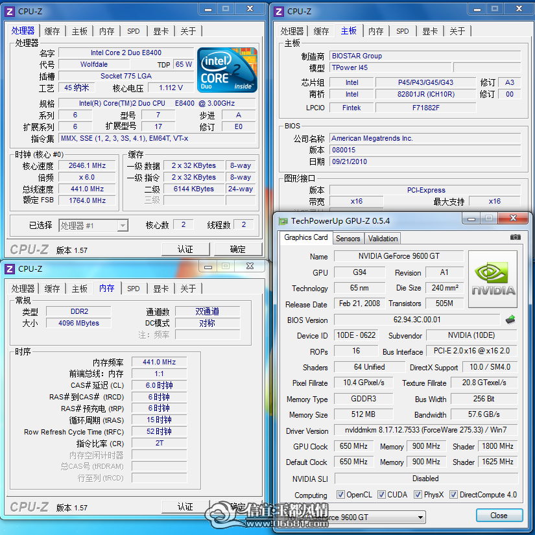This screenshot has height=535, width=535.
Task: Click 认证 button in memory window
Action: tap(185, 506)
